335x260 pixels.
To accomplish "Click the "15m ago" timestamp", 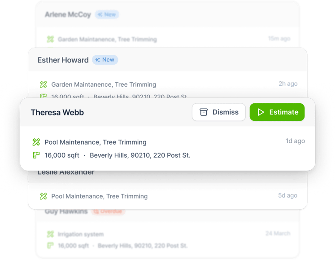I will 279,39.
